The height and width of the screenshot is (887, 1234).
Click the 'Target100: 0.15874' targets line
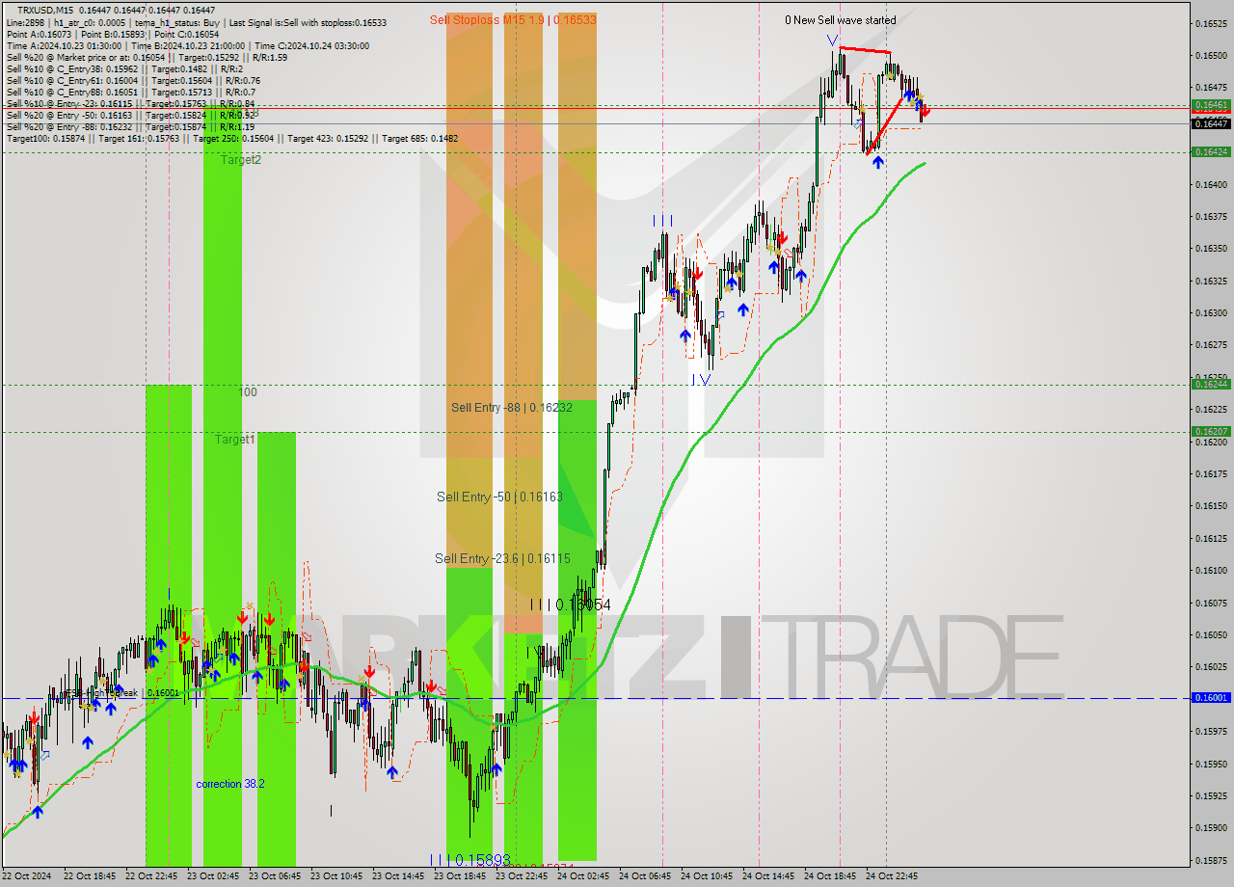coord(232,138)
